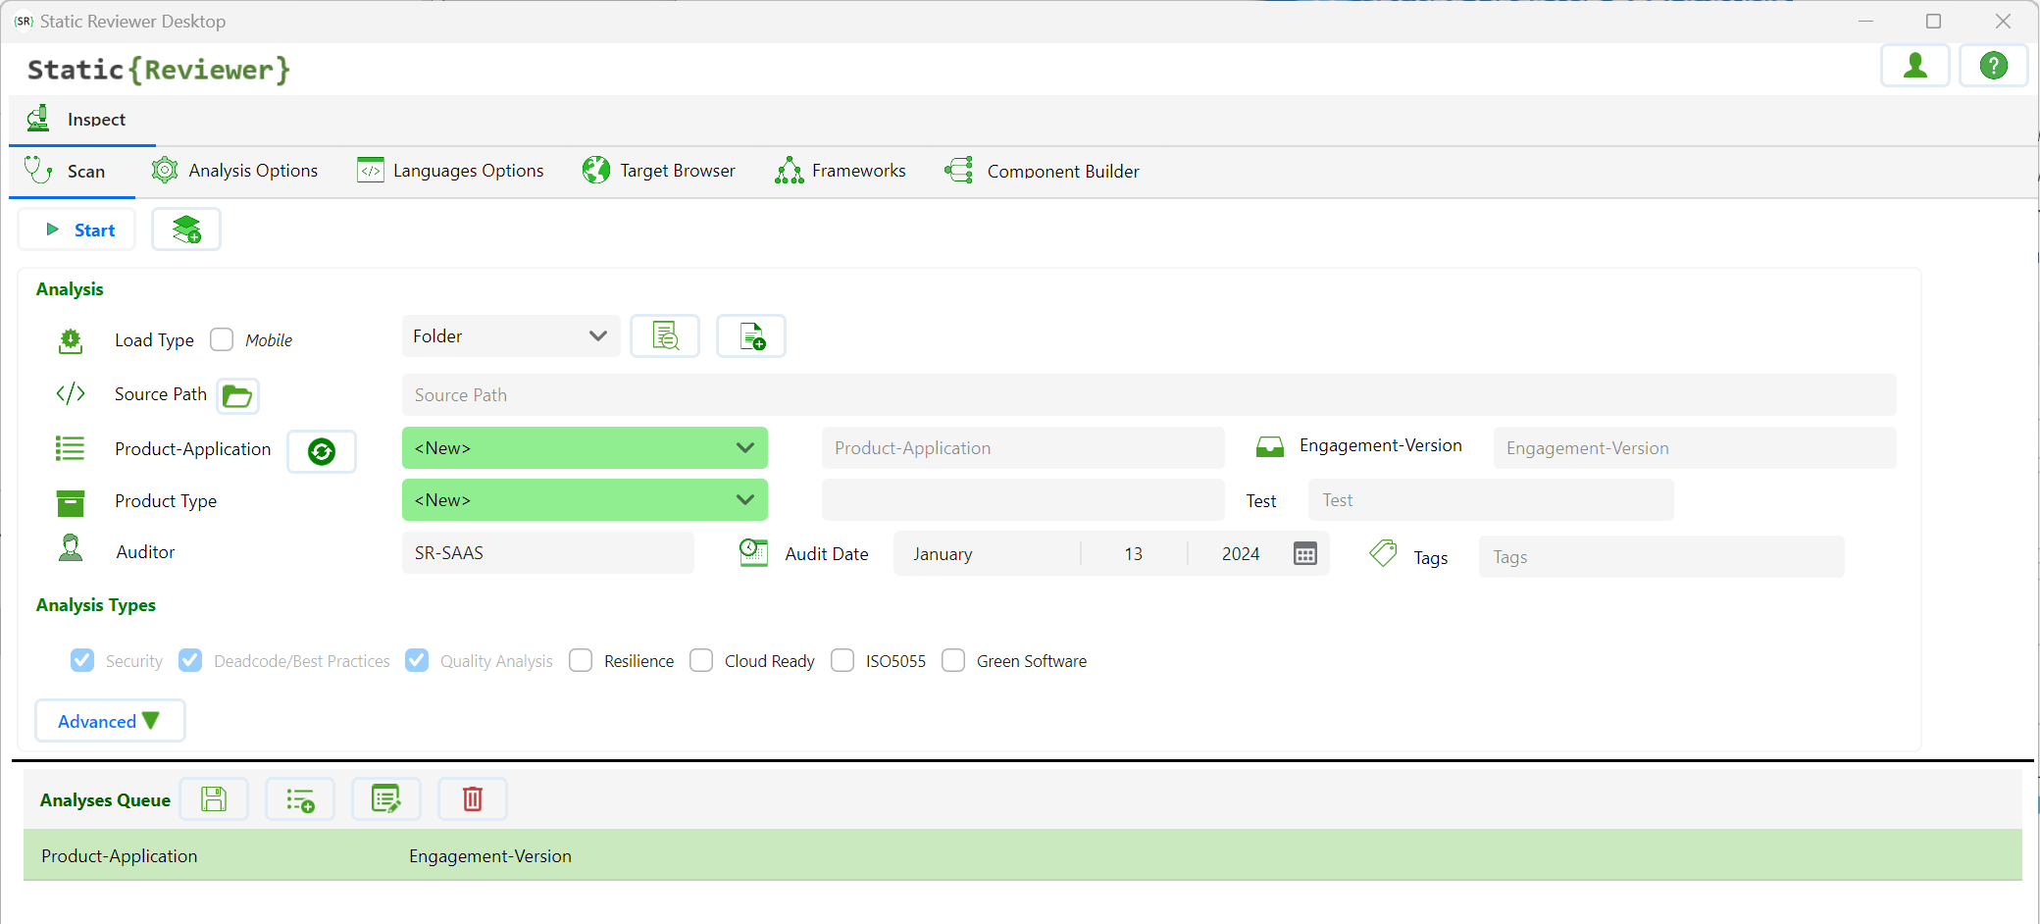The width and height of the screenshot is (2040, 924).
Task: Click the add-to-queue list icon
Action: 300,799
